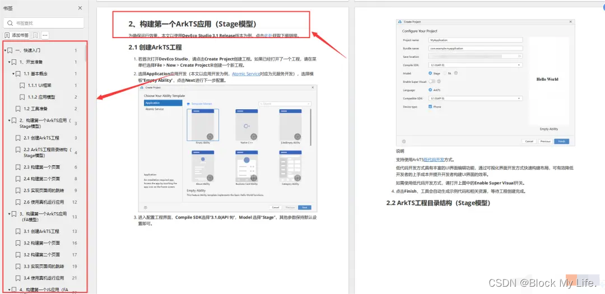Click Previous in Configure Your Project dialog
The width and height of the screenshot is (605, 294).
tap(545, 142)
